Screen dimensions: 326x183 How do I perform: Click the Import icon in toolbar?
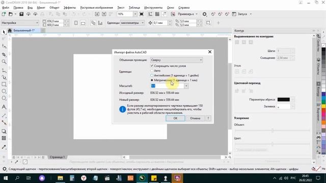tap(97, 14)
